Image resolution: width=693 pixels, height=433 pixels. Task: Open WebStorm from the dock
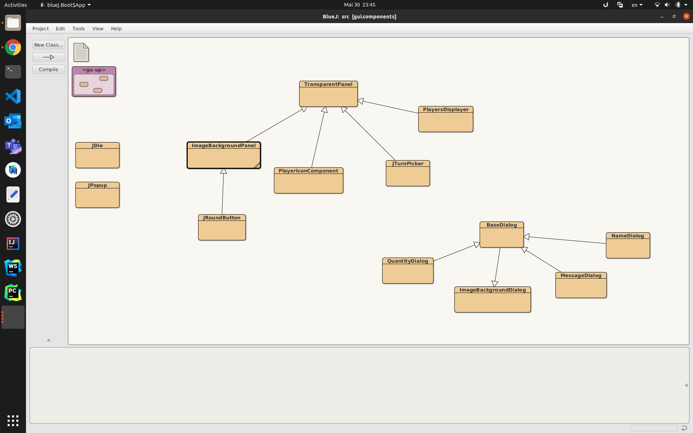click(x=13, y=268)
